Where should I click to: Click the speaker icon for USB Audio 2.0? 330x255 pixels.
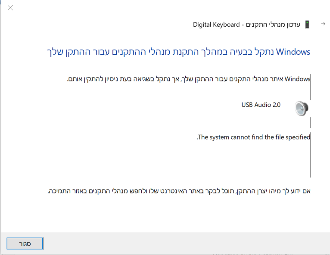[x=302, y=109]
